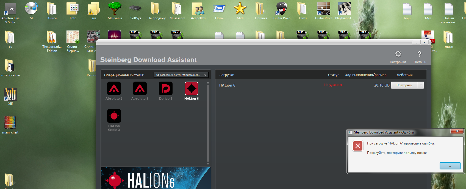Select the Мануалы tree icon
Viewport: 466px width, 189px height.
click(115, 11)
